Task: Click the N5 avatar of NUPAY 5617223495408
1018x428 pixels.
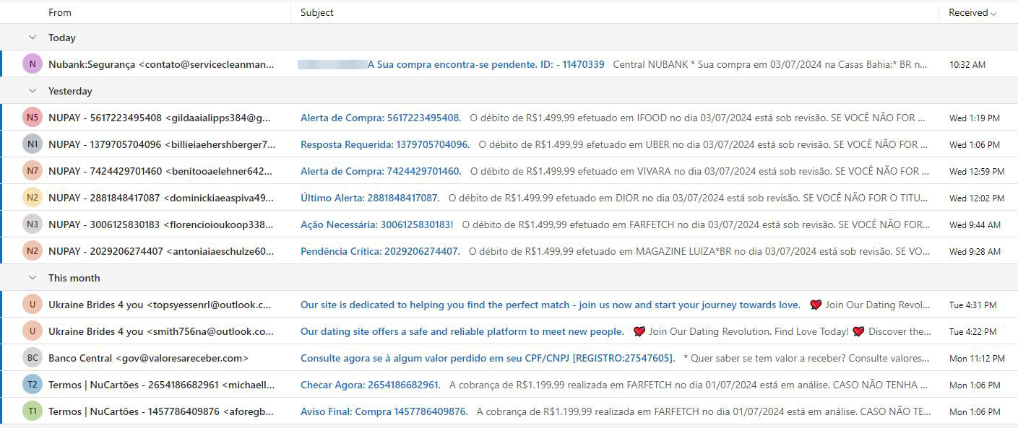Action: (x=33, y=118)
